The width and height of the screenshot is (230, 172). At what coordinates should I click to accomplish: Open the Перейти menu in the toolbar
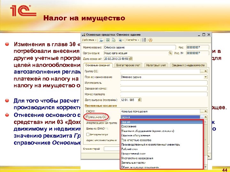click(x=133, y=40)
